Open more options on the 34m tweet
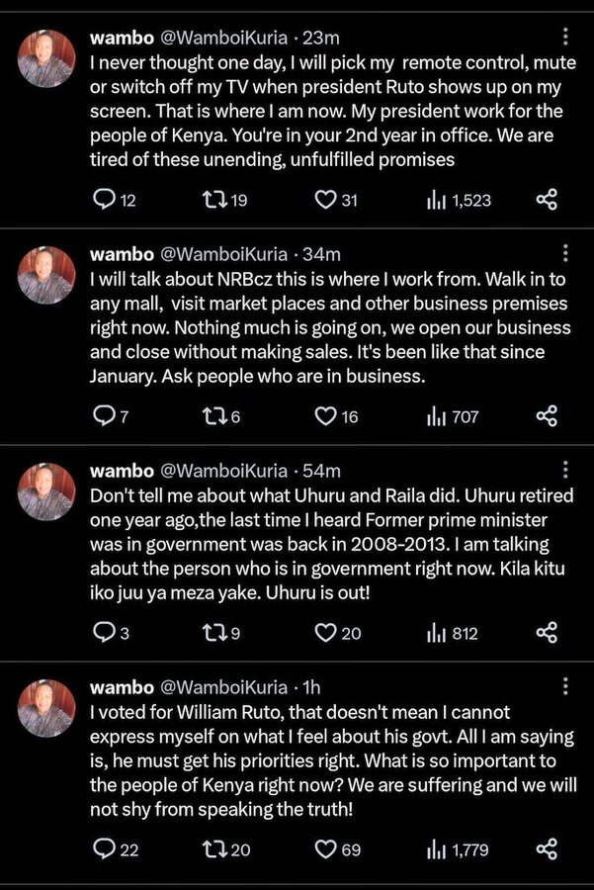This screenshot has width=594, height=890. pos(564,254)
